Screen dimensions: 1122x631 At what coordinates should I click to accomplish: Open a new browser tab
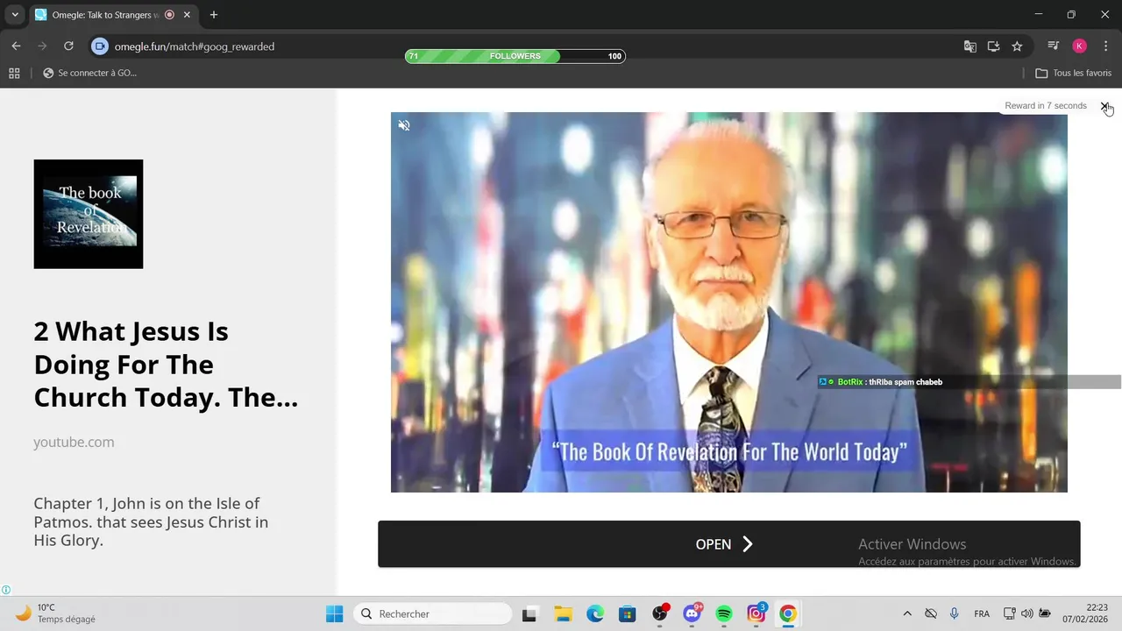click(213, 15)
